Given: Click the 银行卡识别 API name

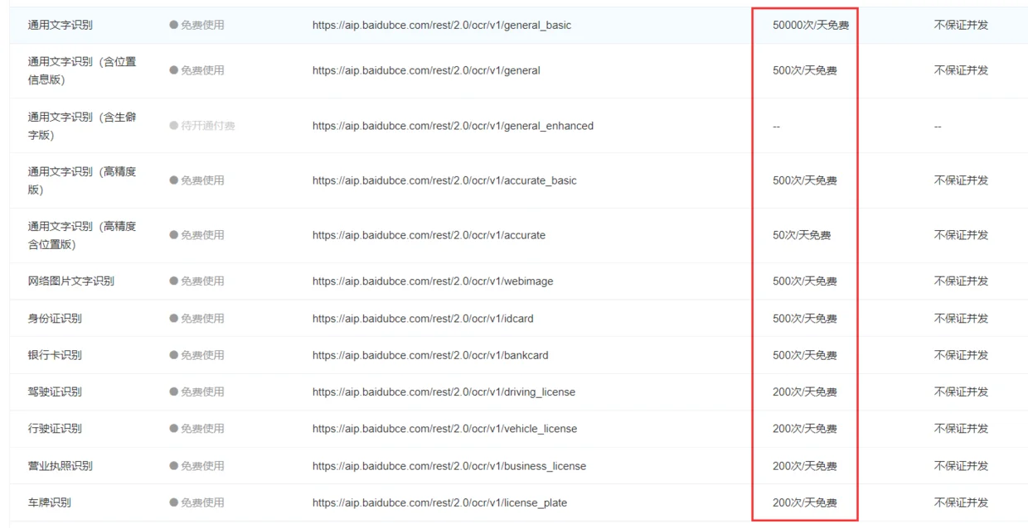Looking at the screenshot, I should (x=55, y=355).
